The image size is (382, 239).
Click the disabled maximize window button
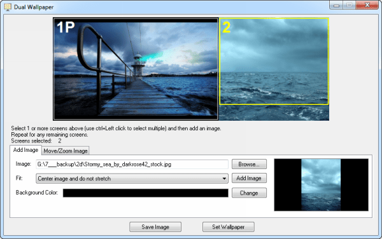[349, 5]
